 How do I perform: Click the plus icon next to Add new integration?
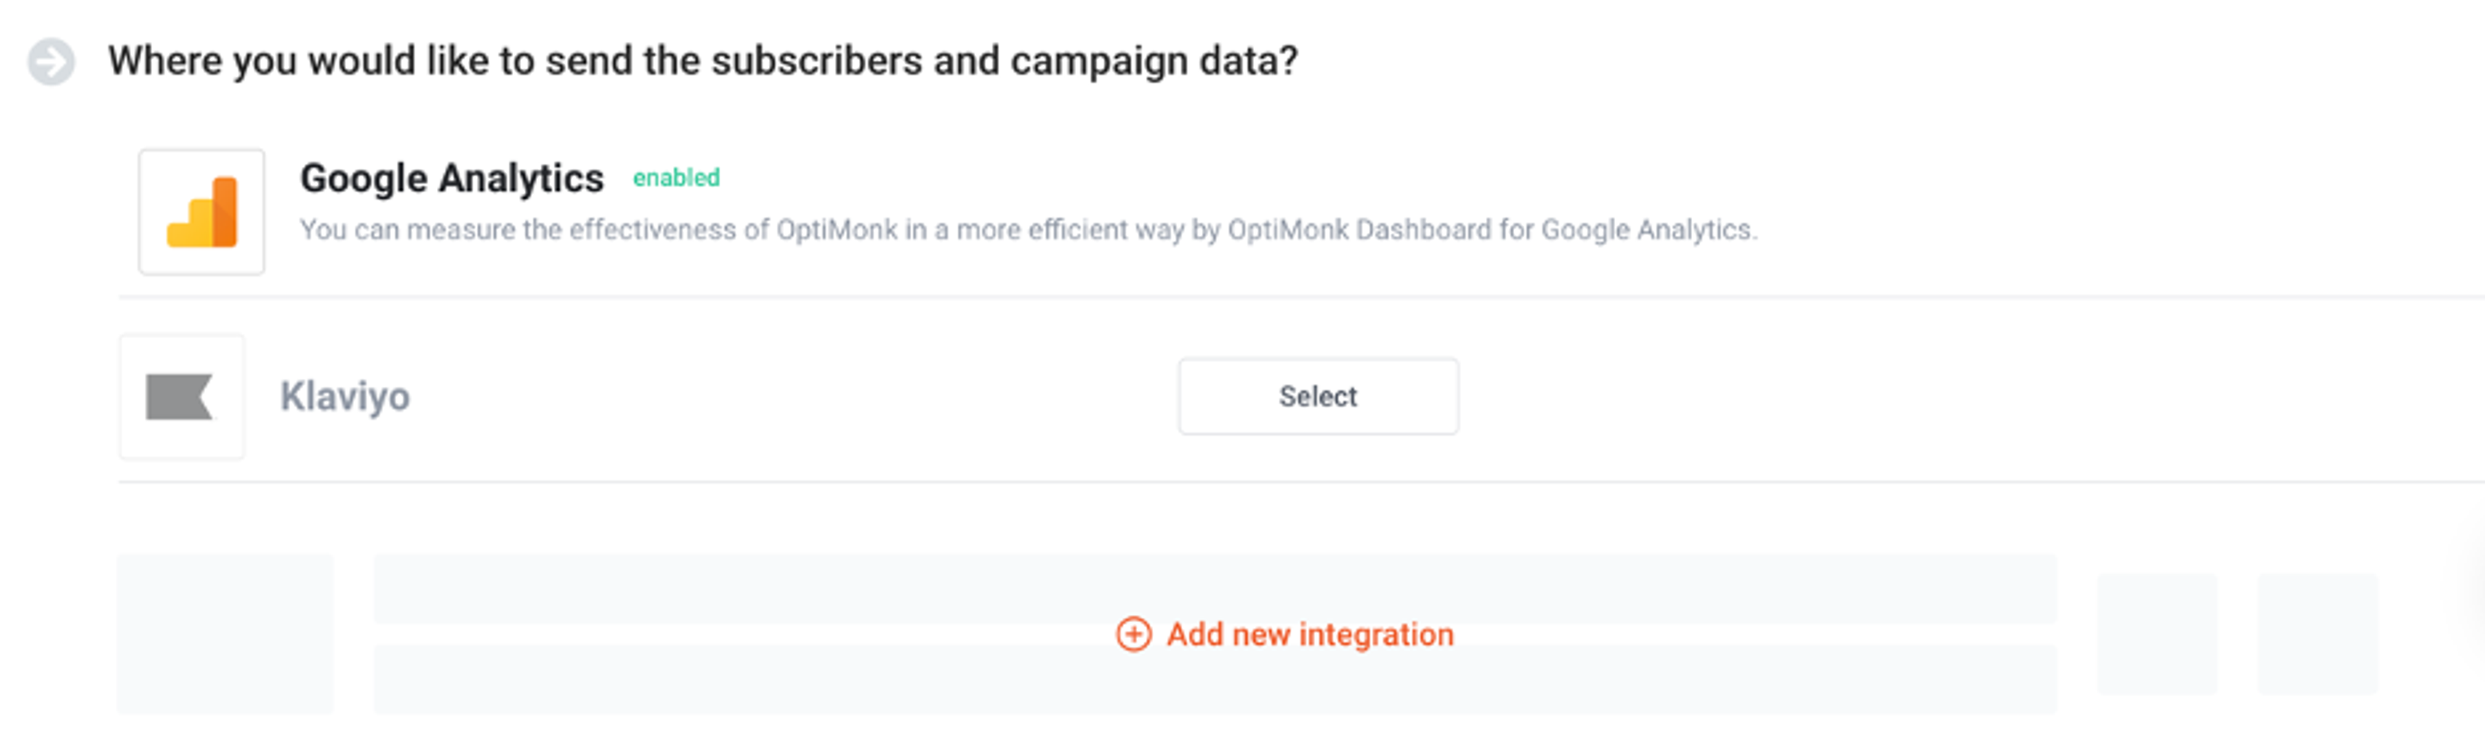point(1134,634)
